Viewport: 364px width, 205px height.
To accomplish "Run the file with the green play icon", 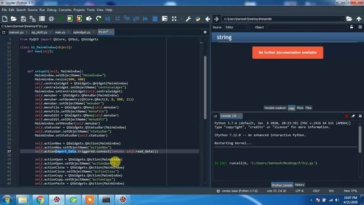I will [61, 19].
